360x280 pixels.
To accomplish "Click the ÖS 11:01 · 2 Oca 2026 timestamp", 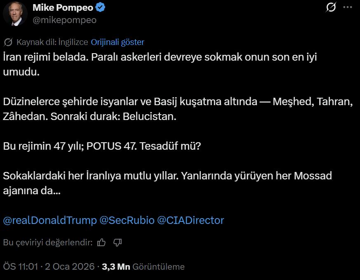I will click(49, 267).
